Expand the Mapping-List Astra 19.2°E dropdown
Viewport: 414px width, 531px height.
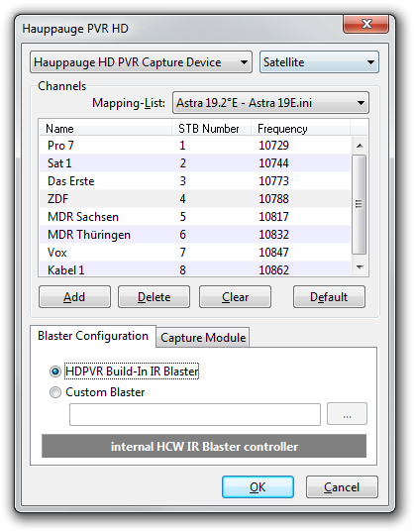coord(270,103)
